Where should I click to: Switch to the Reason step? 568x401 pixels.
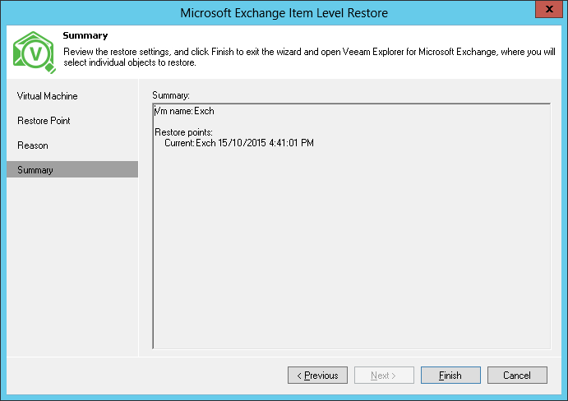click(x=33, y=145)
